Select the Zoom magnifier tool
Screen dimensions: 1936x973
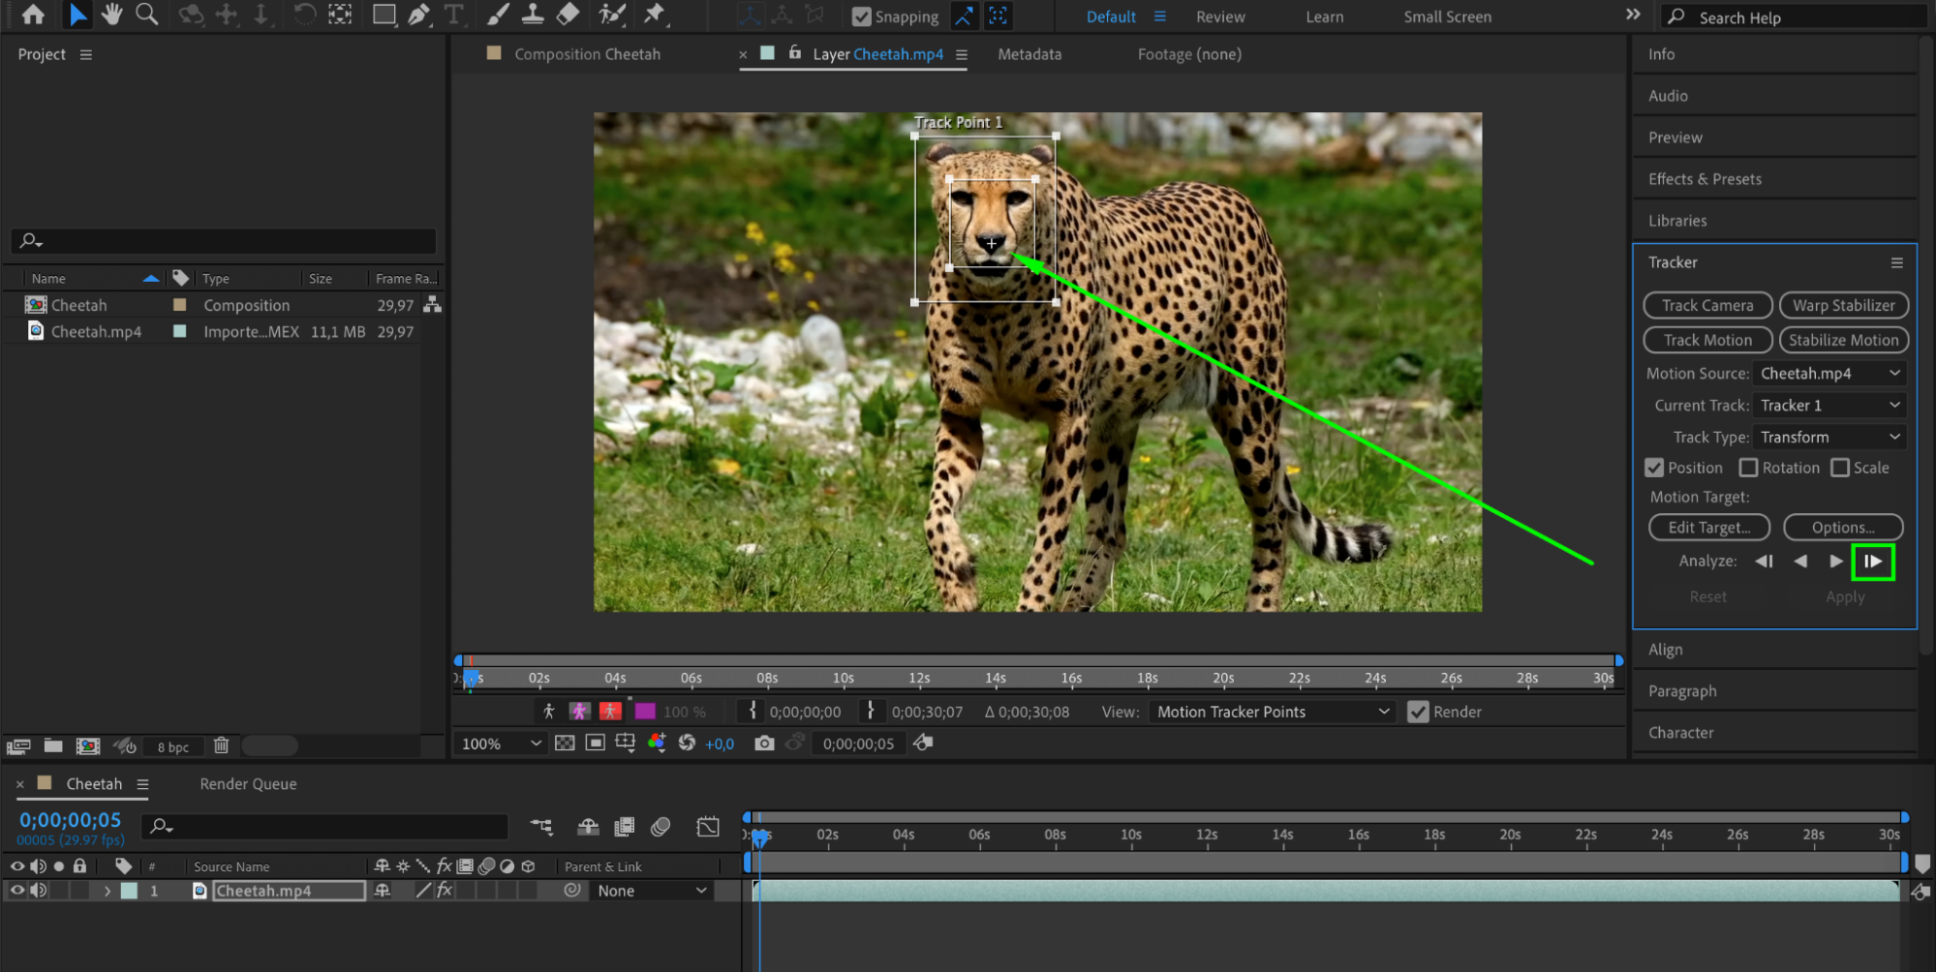pyautogui.click(x=146, y=15)
